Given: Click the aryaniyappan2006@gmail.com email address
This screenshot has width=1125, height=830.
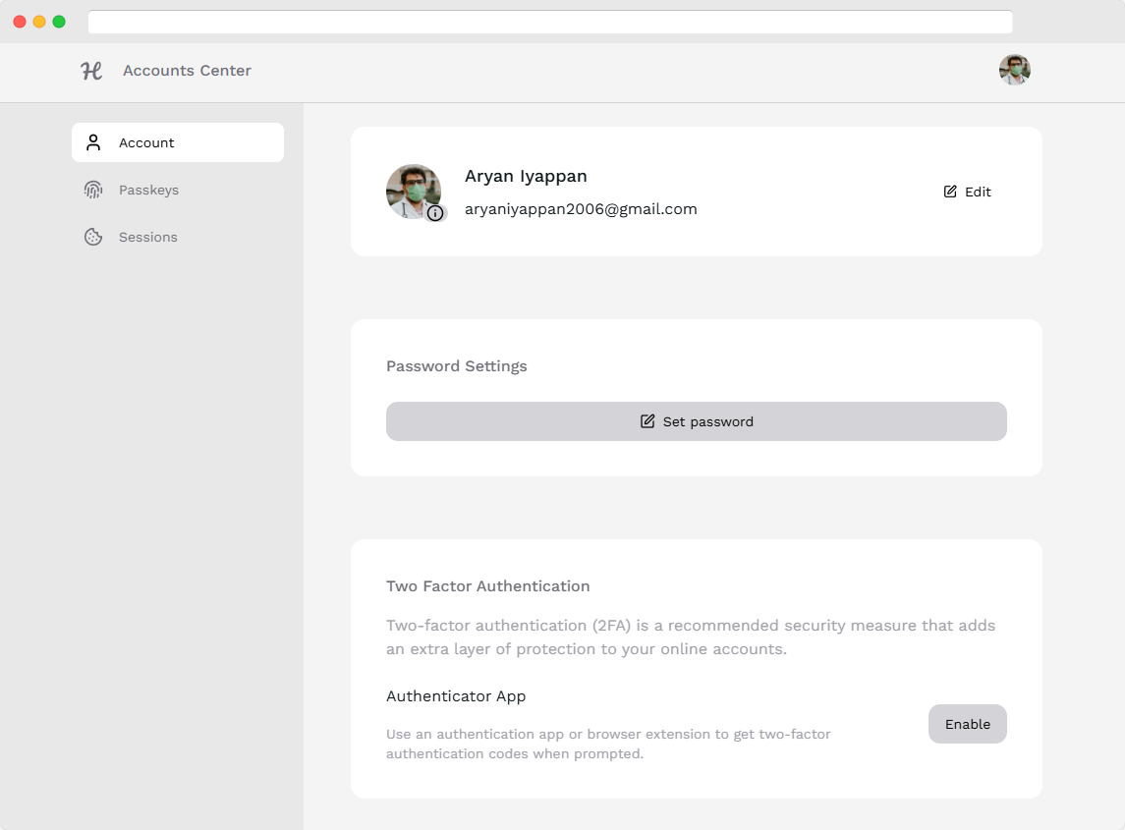Looking at the screenshot, I should (581, 209).
